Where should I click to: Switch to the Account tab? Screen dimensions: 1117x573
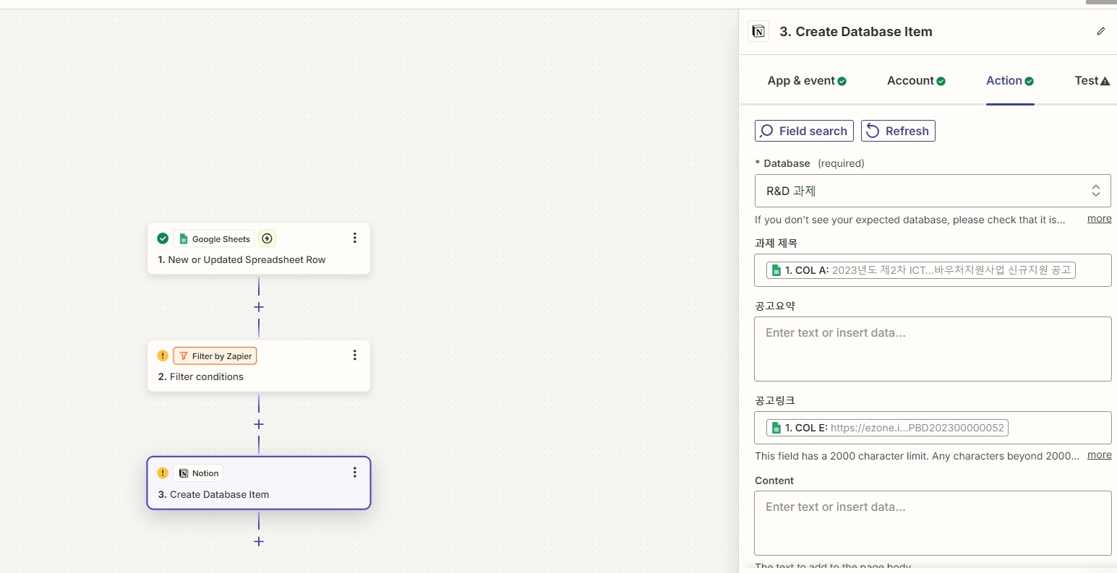pyautogui.click(x=916, y=81)
